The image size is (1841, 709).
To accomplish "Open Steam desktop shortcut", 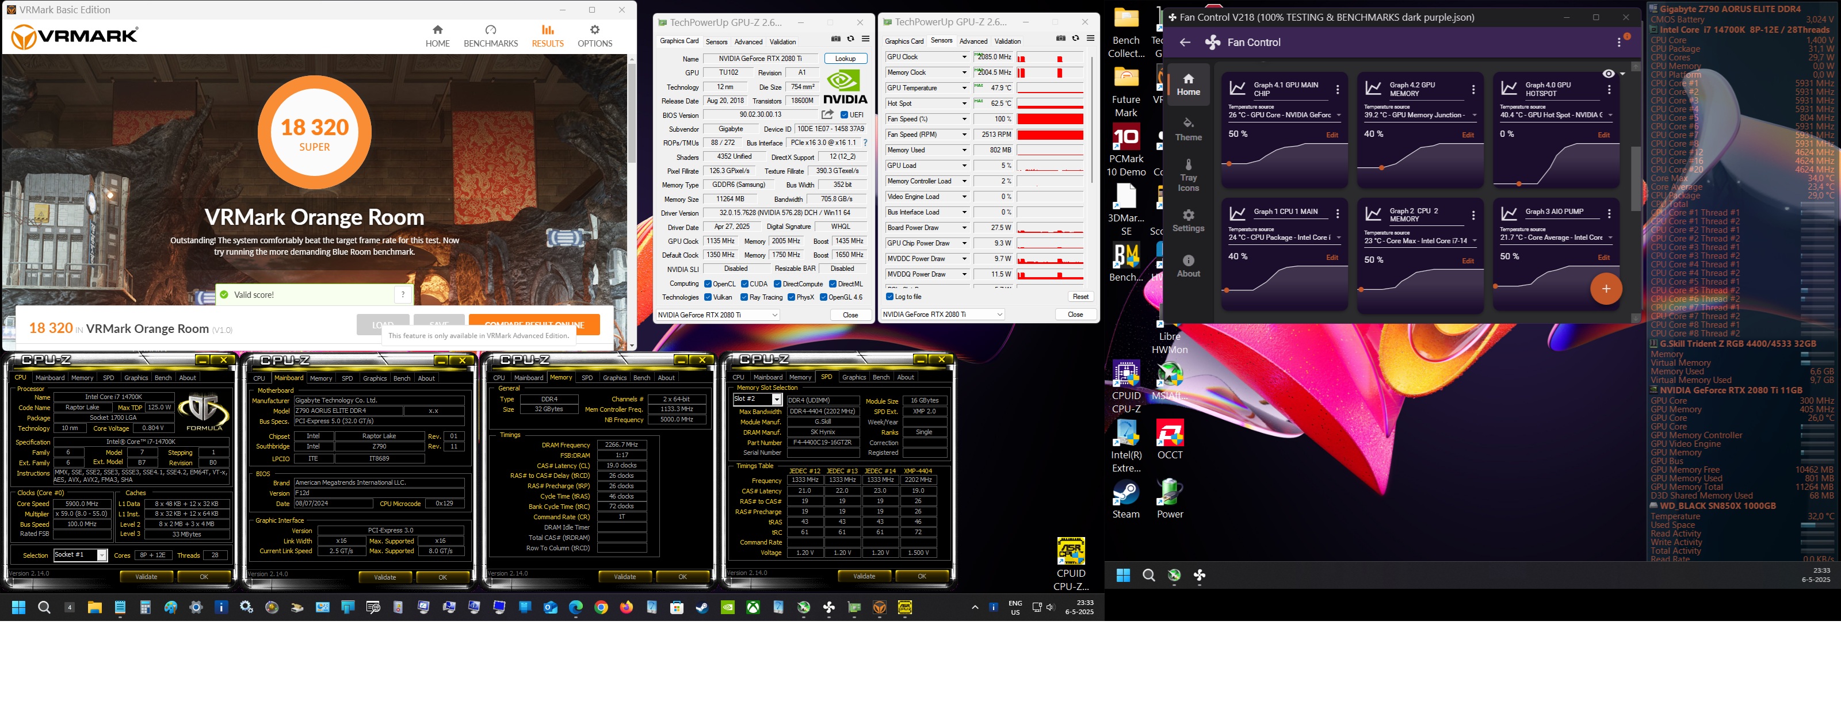I will [1126, 499].
